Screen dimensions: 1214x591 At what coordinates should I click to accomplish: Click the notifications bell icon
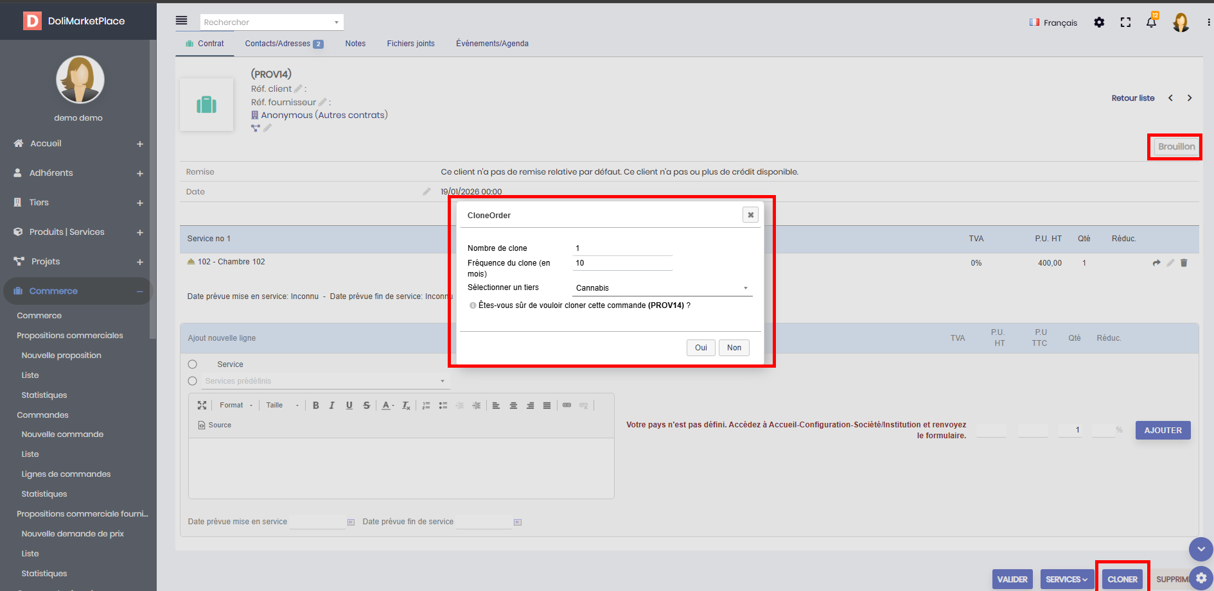1151,22
